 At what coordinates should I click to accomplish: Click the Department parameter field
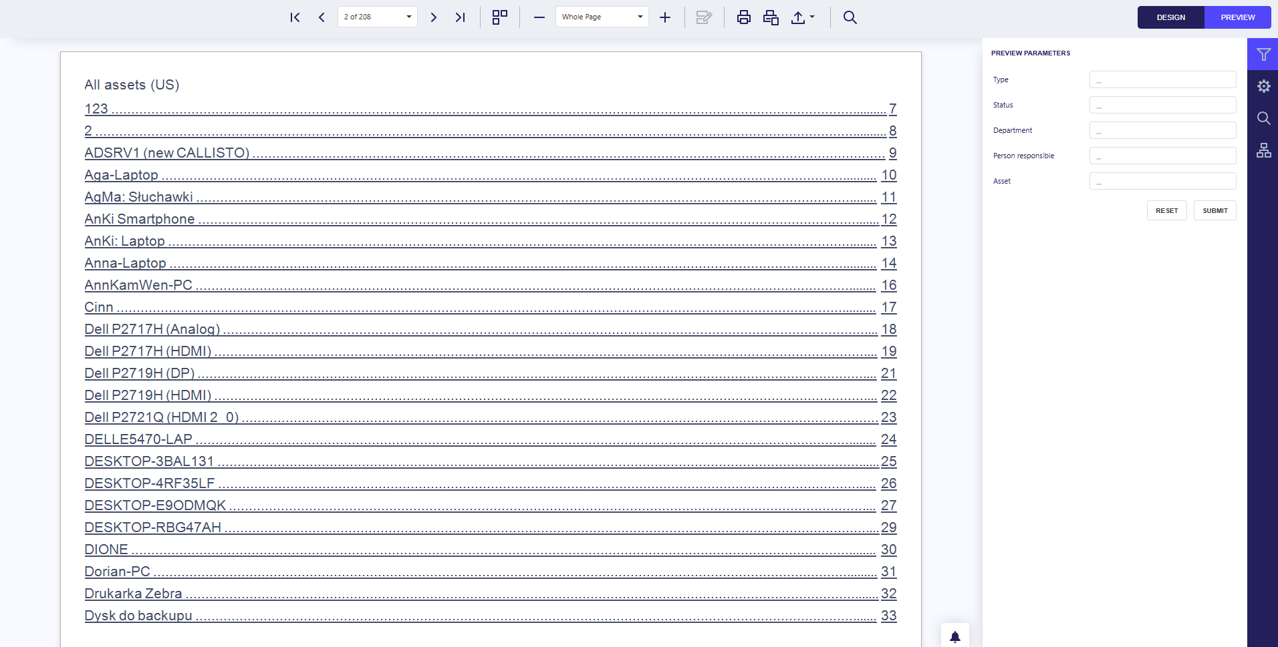(x=1162, y=131)
